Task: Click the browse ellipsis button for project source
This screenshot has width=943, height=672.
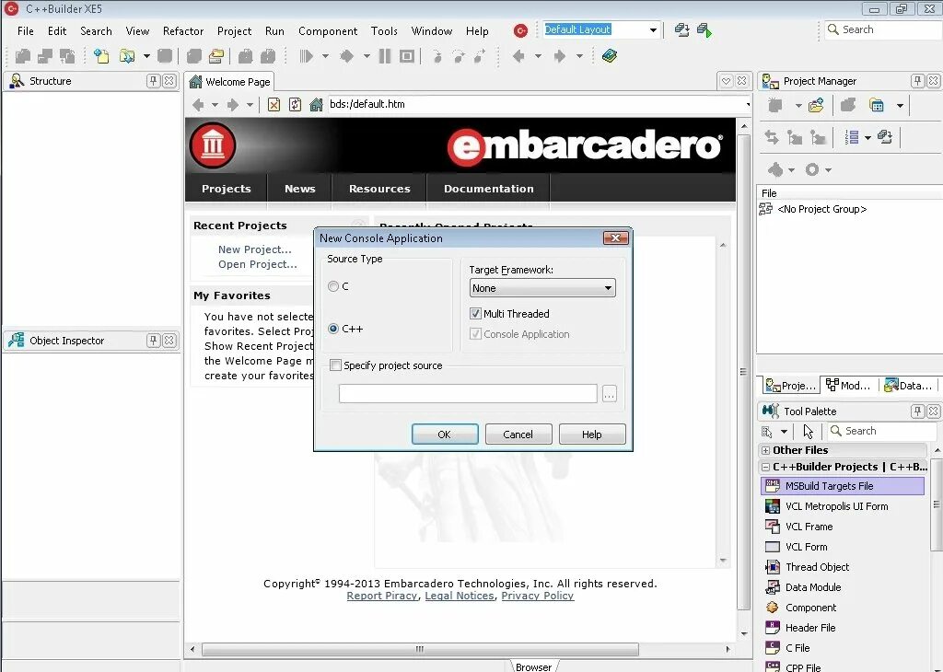Action: coord(610,394)
